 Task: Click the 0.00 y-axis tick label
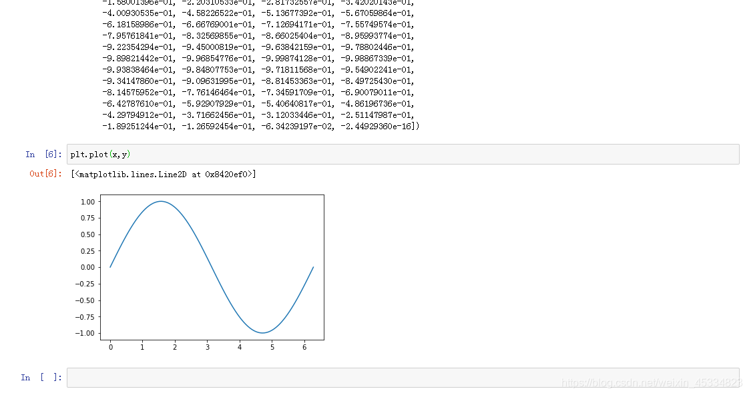click(x=88, y=267)
